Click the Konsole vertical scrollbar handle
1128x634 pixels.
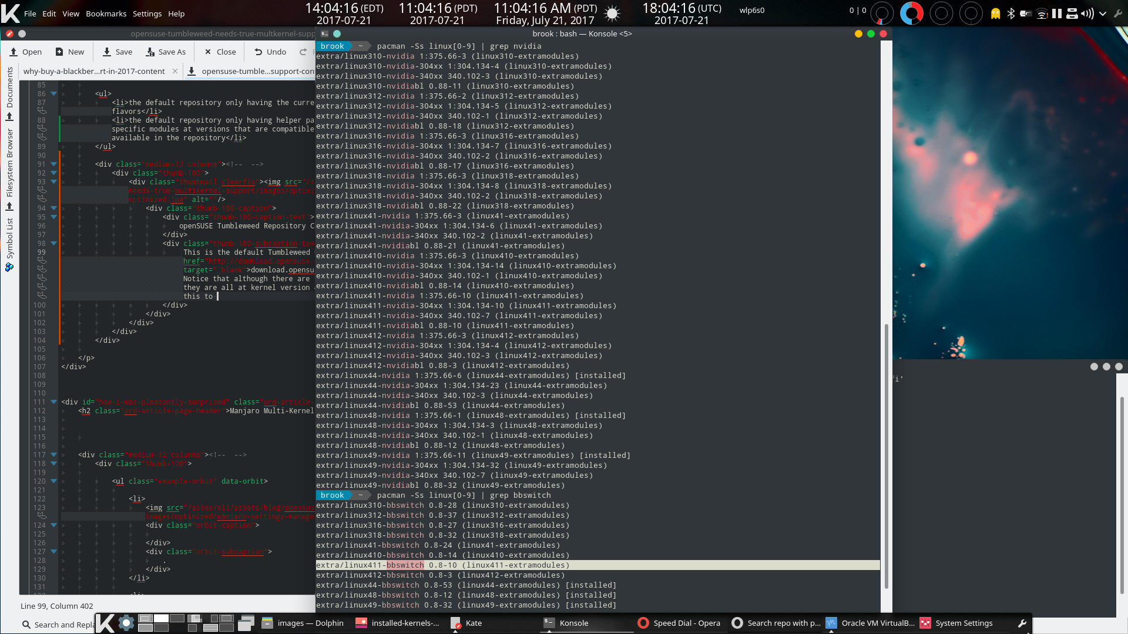pos(887,456)
